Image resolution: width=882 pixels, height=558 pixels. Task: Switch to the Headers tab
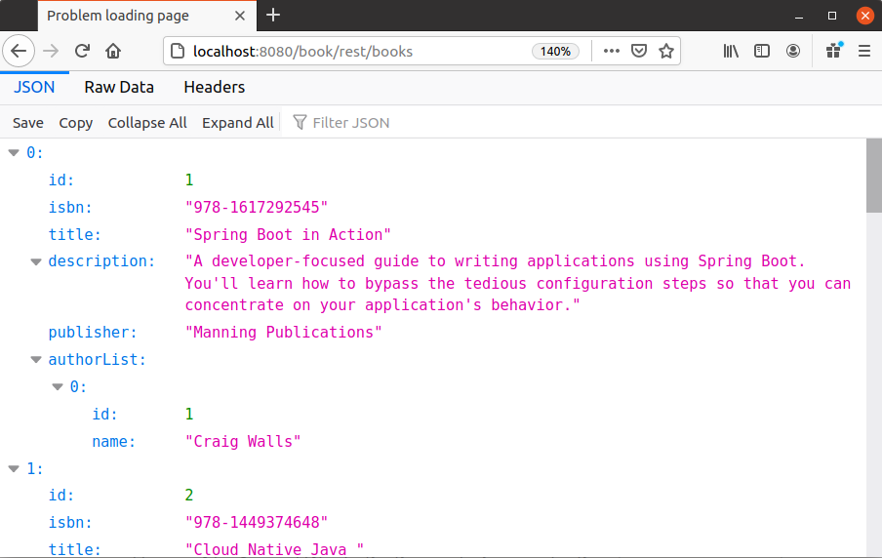click(215, 88)
